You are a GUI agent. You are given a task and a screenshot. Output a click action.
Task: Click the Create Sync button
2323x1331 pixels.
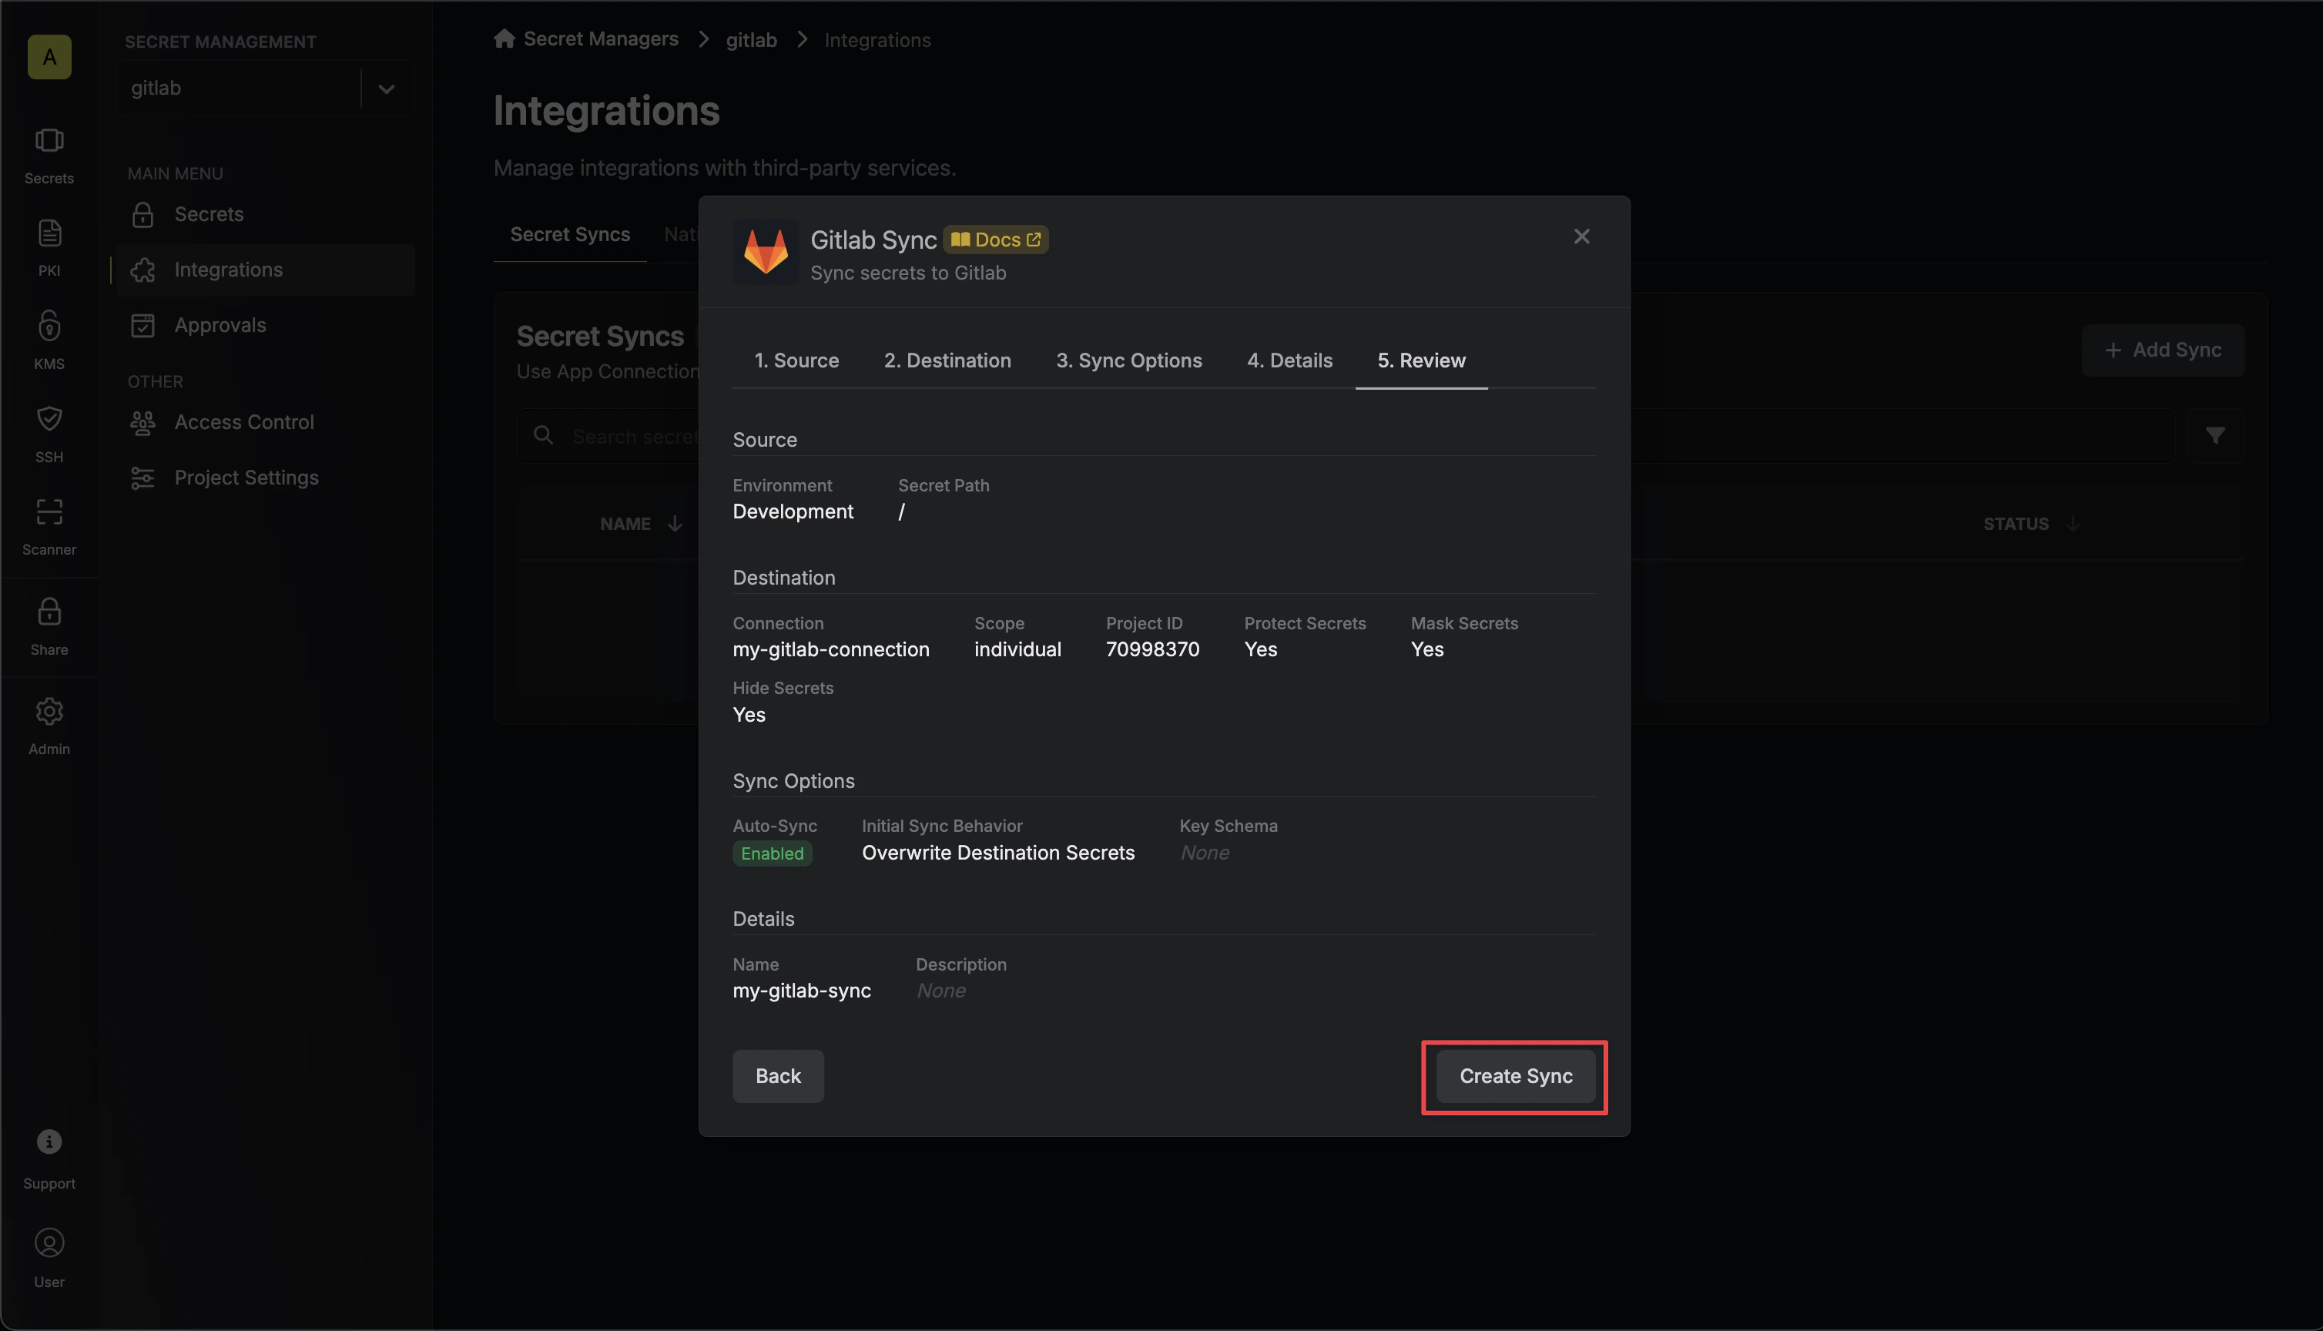click(1516, 1076)
